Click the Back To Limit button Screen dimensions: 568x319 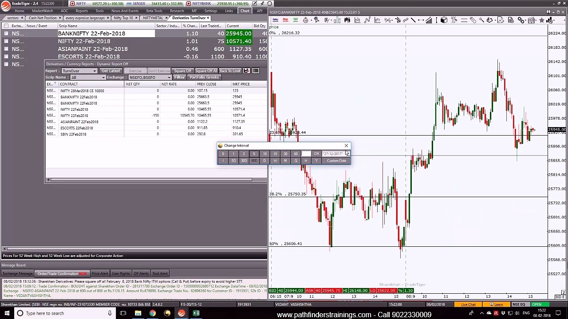pyautogui.click(x=230, y=71)
